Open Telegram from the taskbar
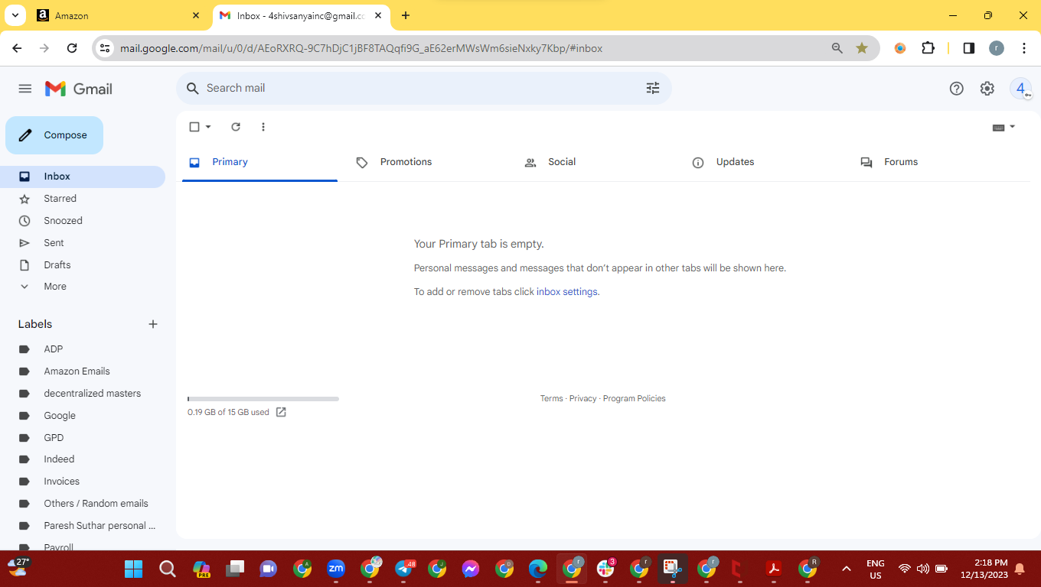1041x587 pixels. click(404, 569)
